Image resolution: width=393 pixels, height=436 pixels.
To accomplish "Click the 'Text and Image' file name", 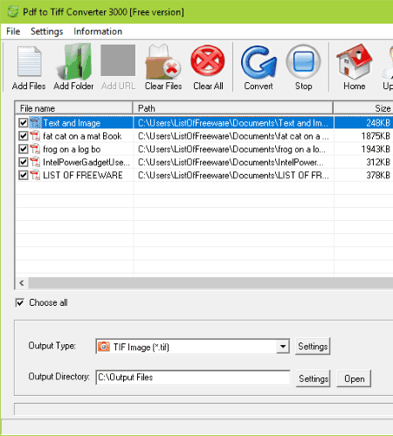I will (x=72, y=123).
